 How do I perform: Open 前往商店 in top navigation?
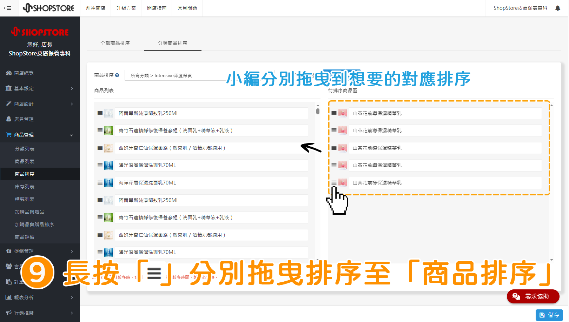pyautogui.click(x=95, y=8)
